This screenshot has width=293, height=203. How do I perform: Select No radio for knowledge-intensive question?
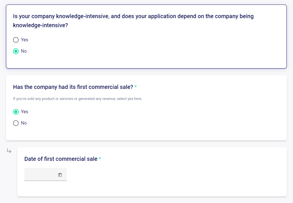coord(16,51)
